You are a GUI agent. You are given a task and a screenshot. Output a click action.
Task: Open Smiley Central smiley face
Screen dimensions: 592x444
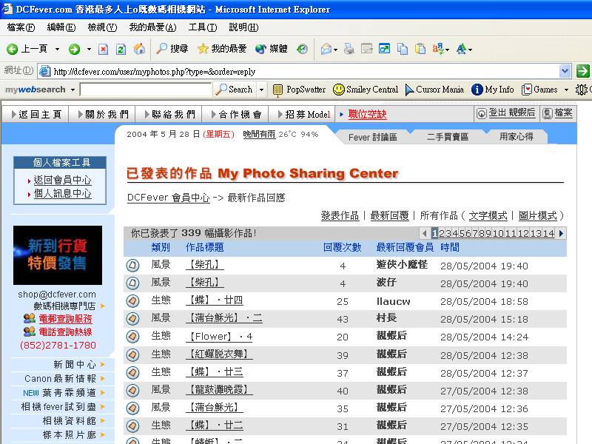(366, 90)
